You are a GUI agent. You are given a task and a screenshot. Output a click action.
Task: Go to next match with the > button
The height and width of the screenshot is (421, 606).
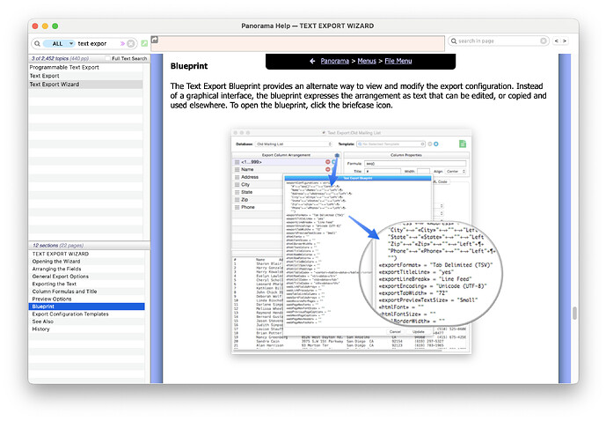(565, 41)
